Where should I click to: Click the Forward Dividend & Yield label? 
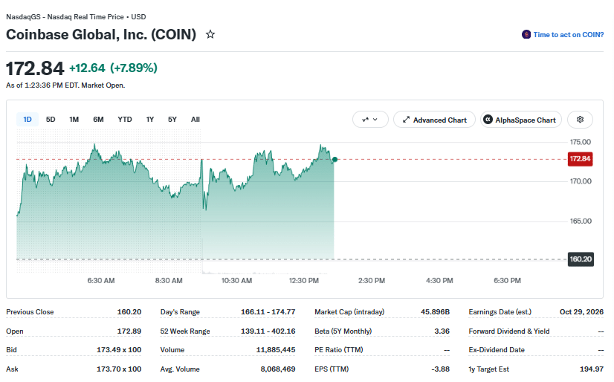coord(509,331)
